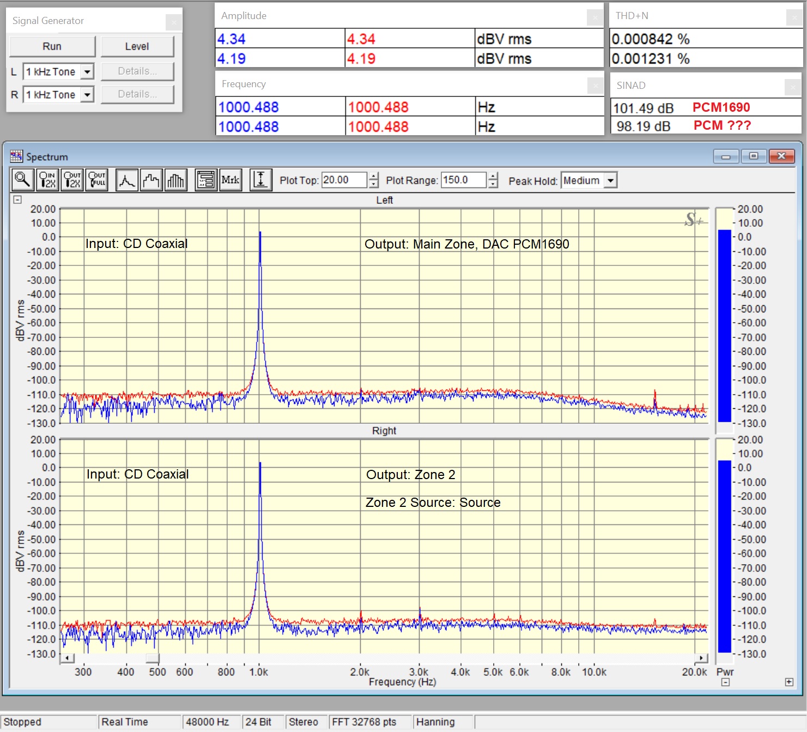Increase the Plot Range value
Screen dimensions: 807x732
point(493,176)
